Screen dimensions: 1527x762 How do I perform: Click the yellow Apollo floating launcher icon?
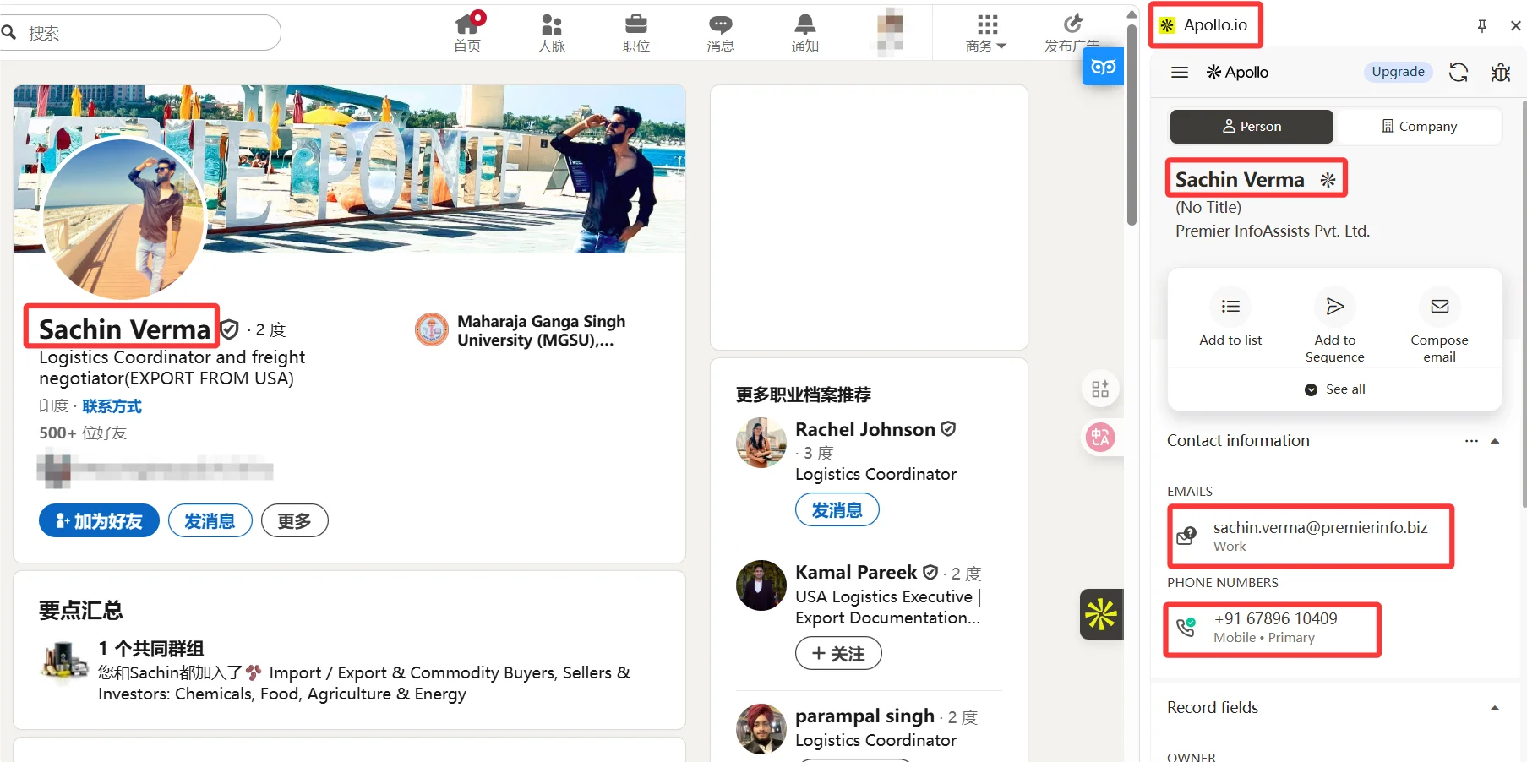[x=1101, y=614]
